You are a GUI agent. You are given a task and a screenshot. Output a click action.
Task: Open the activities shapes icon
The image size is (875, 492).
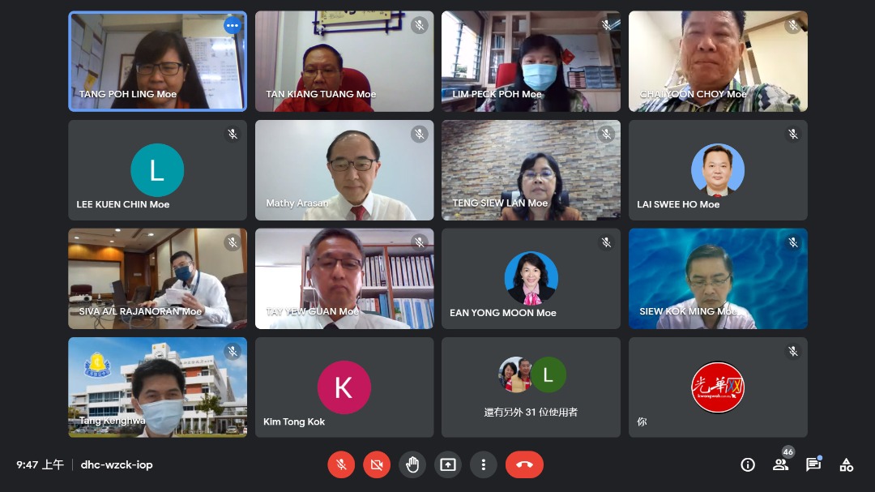pos(846,464)
